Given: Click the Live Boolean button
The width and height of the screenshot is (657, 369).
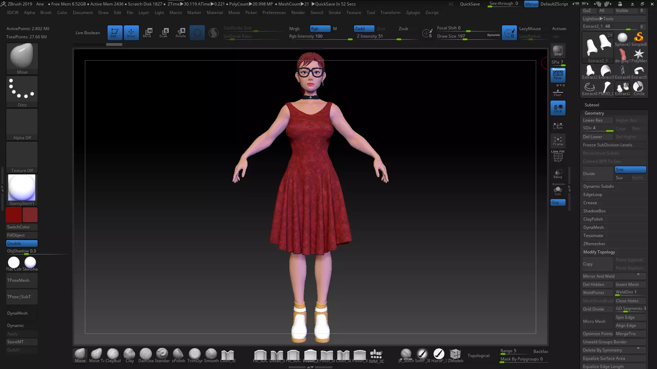Looking at the screenshot, I should (88, 33).
